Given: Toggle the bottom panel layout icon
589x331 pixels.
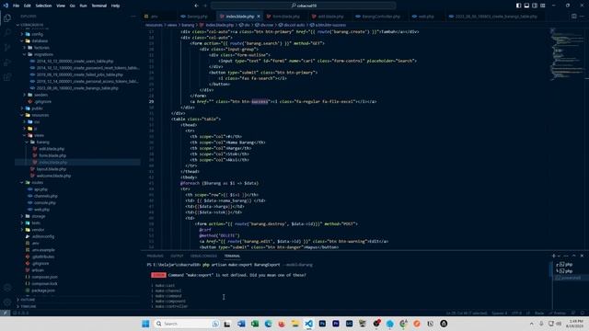Looking at the screenshot, I should 526,6.
